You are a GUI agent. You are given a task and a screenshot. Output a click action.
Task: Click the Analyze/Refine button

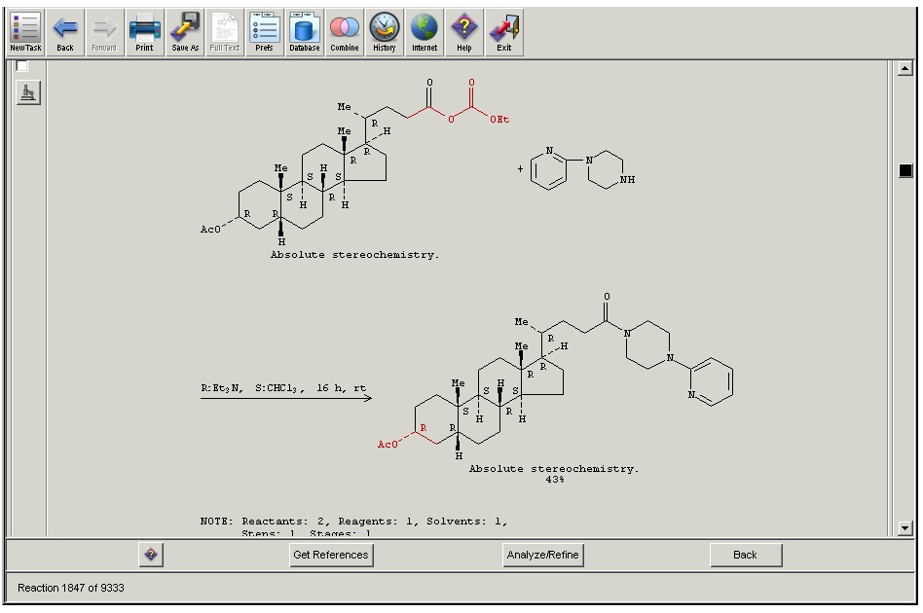(x=542, y=555)
